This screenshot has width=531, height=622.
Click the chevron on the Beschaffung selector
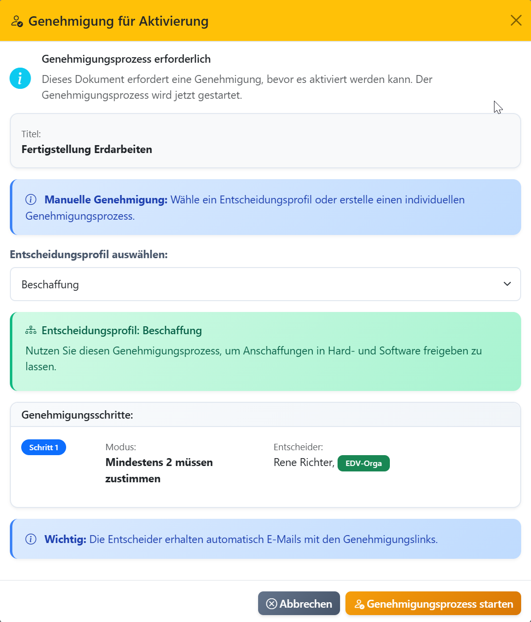507,284
